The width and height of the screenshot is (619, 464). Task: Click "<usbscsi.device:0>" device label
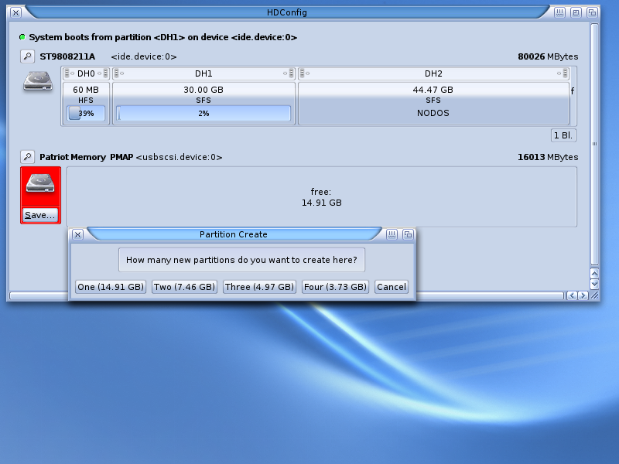click(x=179, y=157)
